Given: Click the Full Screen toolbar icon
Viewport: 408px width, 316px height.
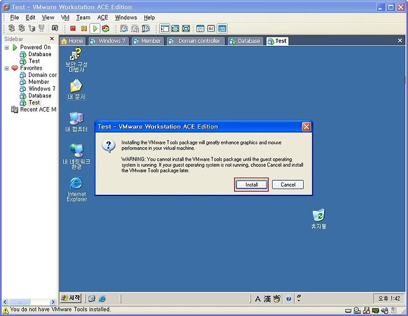Looking at the screenshot, I should click(175, 28).
